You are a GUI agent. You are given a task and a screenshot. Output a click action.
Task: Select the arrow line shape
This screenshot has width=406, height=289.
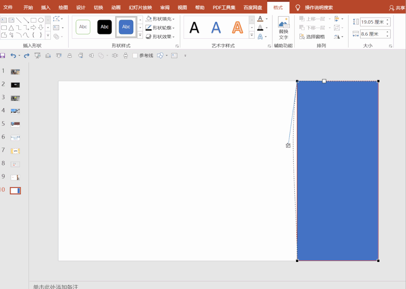click(x=26, y=20)
